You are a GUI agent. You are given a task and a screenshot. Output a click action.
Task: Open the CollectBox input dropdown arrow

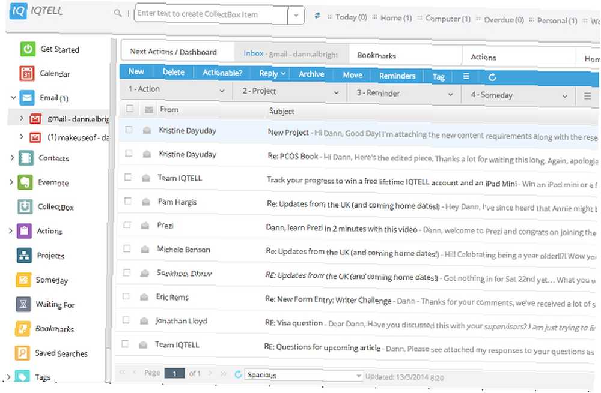296,16
